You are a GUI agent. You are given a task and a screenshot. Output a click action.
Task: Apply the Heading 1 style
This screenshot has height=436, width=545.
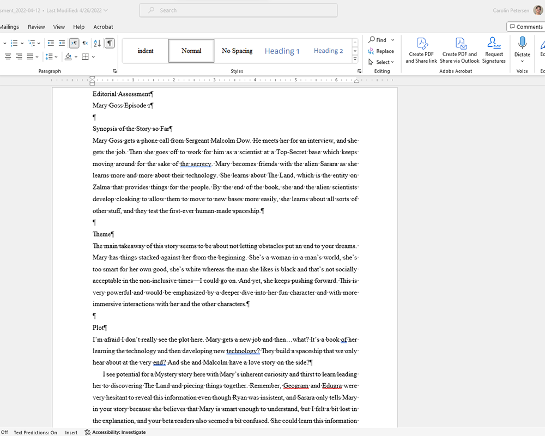coord(282,51)
